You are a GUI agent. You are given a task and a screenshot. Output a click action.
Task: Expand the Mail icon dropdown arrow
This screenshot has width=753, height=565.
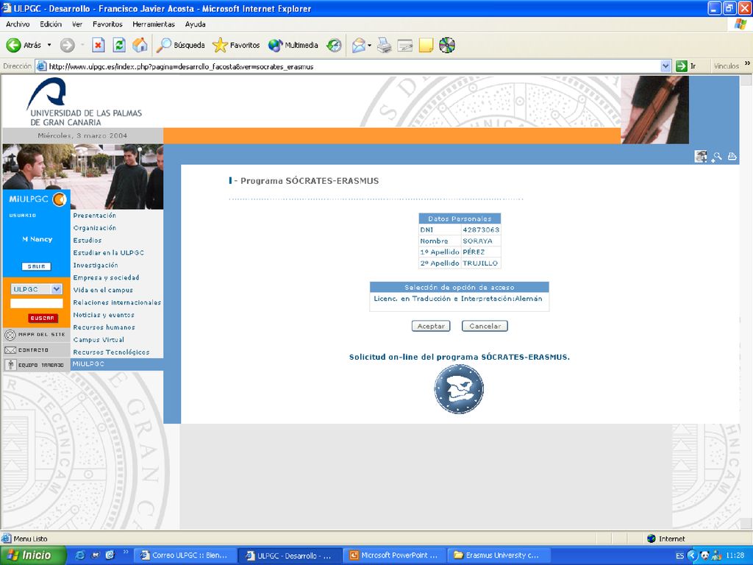click(369, 46)
